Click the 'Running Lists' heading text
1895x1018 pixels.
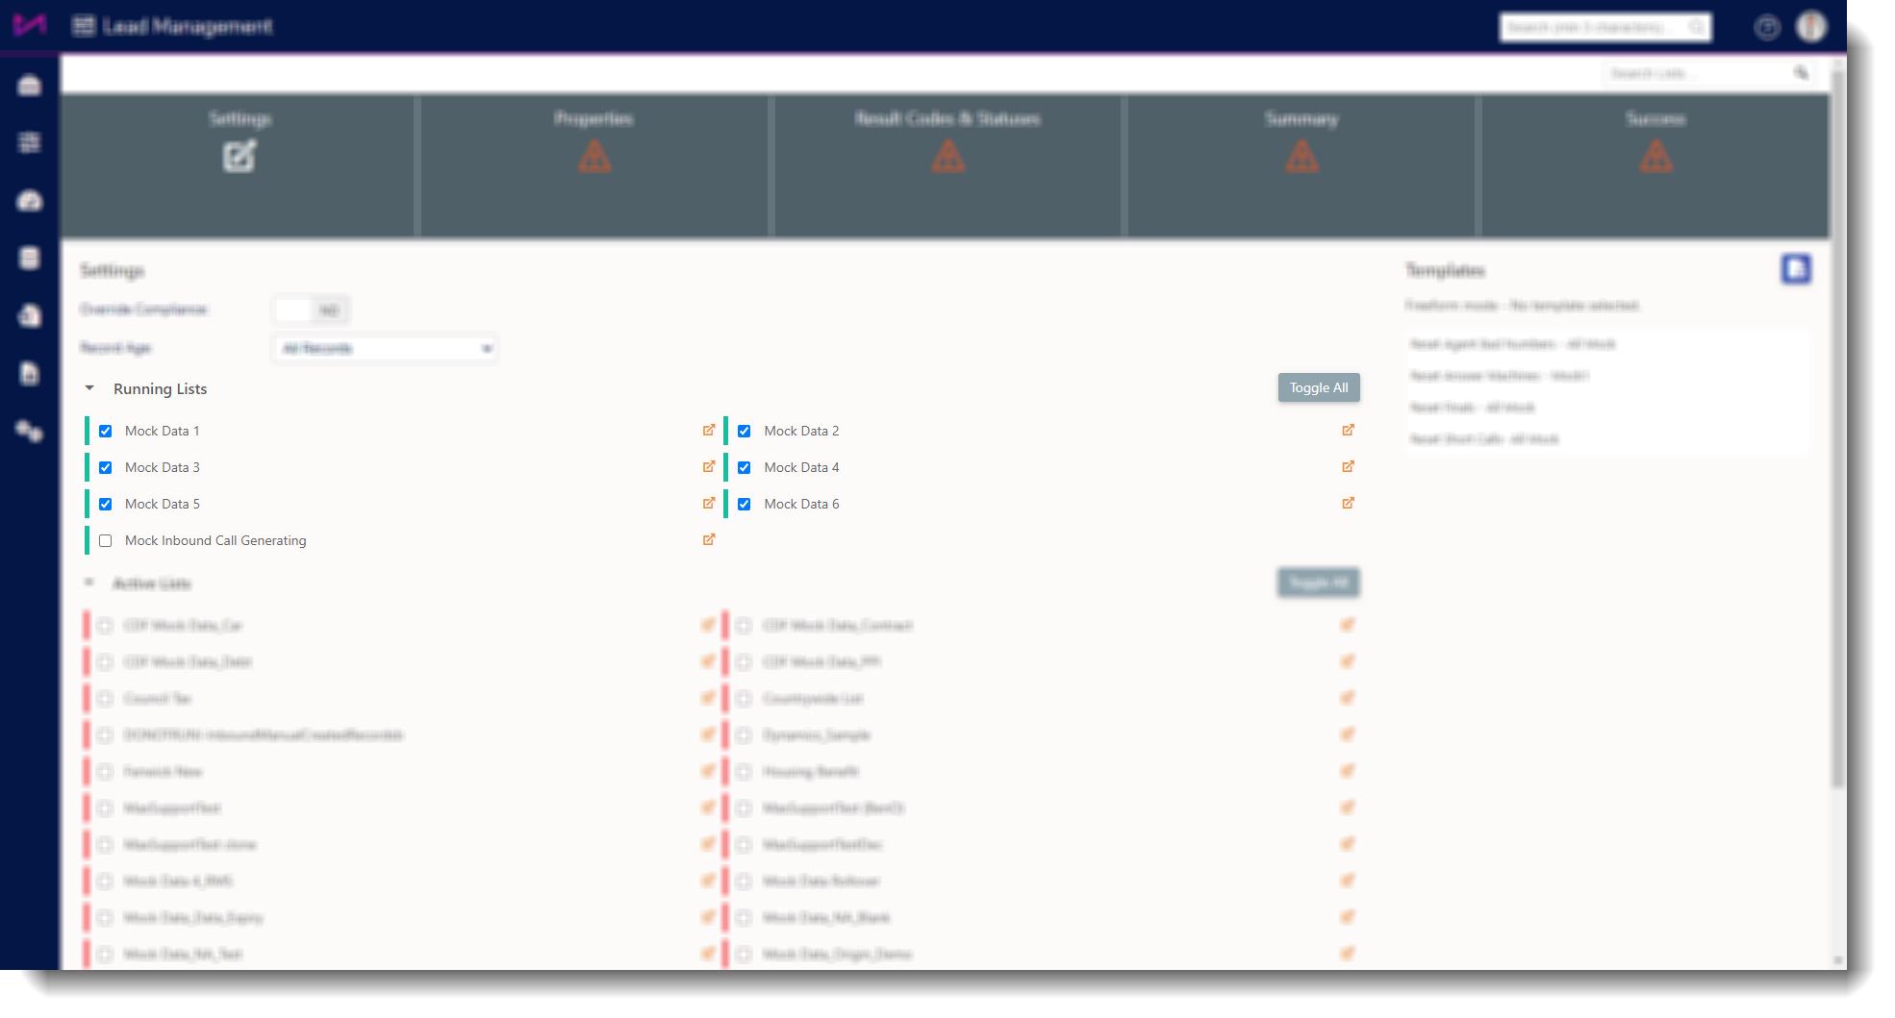coord(161,388)
